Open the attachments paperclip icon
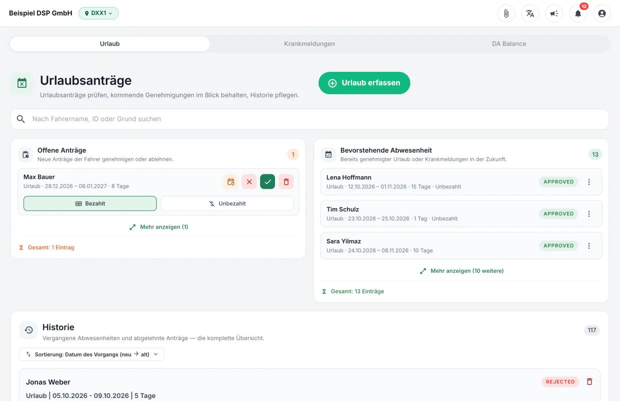This screenshot has height=401, width=620. tap(506, 13)
